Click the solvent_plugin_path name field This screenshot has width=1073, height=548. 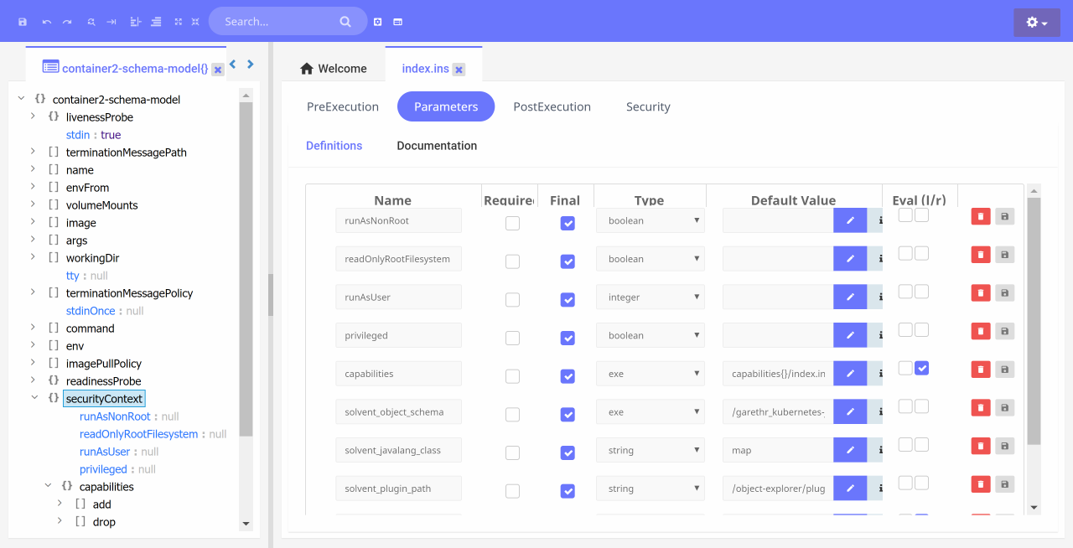[398, 489]
